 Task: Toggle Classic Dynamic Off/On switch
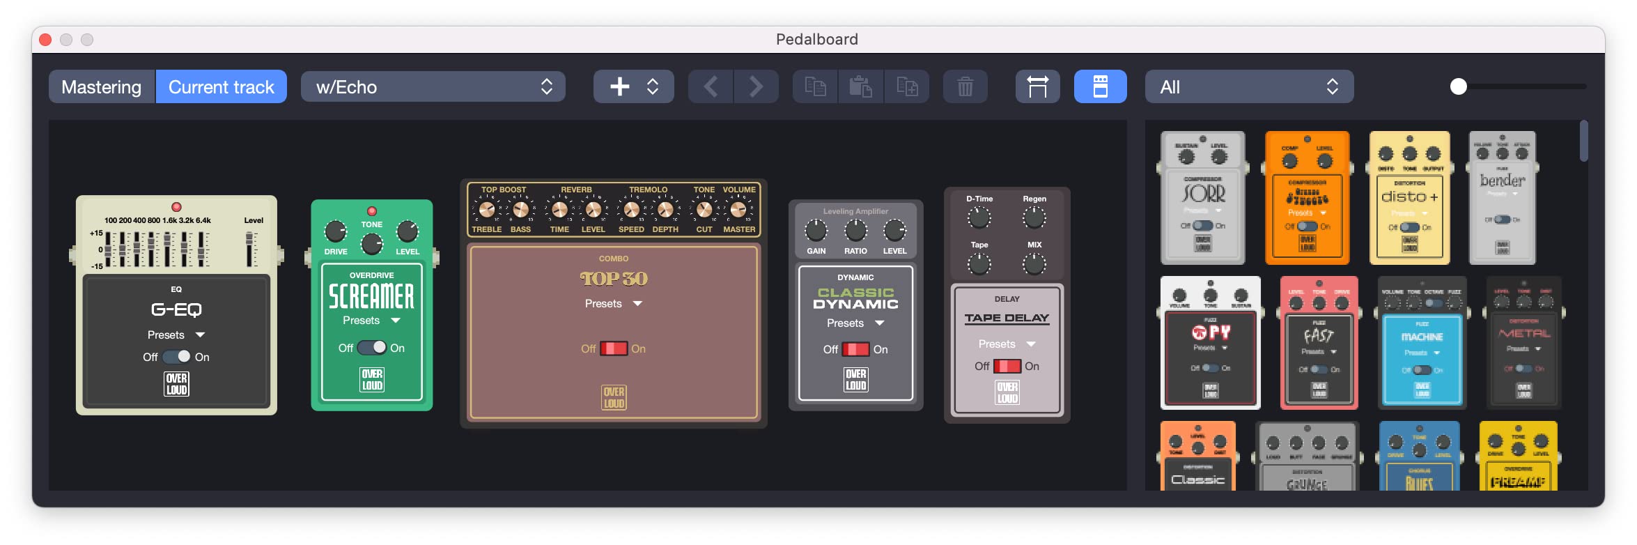coord(855,349)
